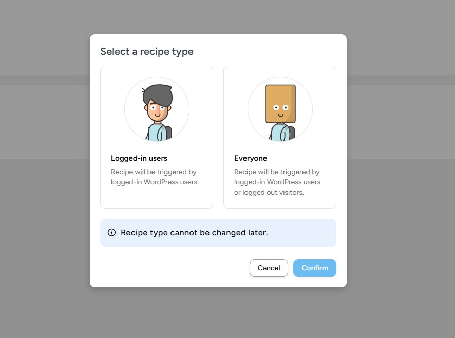Click the Logged-in users description text
Screen dimensions: 455x338
click(155, 177)
